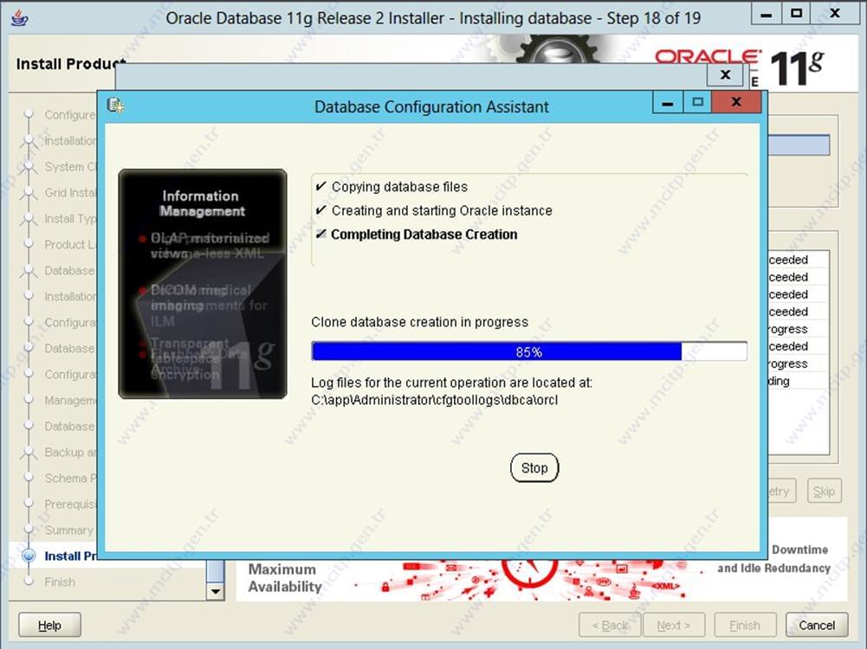This screenshot has height=649, width=867.
Task: Stop the clone database creation
Action: tap(534, 468)
